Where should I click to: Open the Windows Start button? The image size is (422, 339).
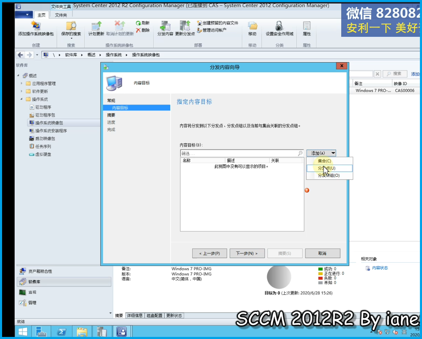[23, 331]
